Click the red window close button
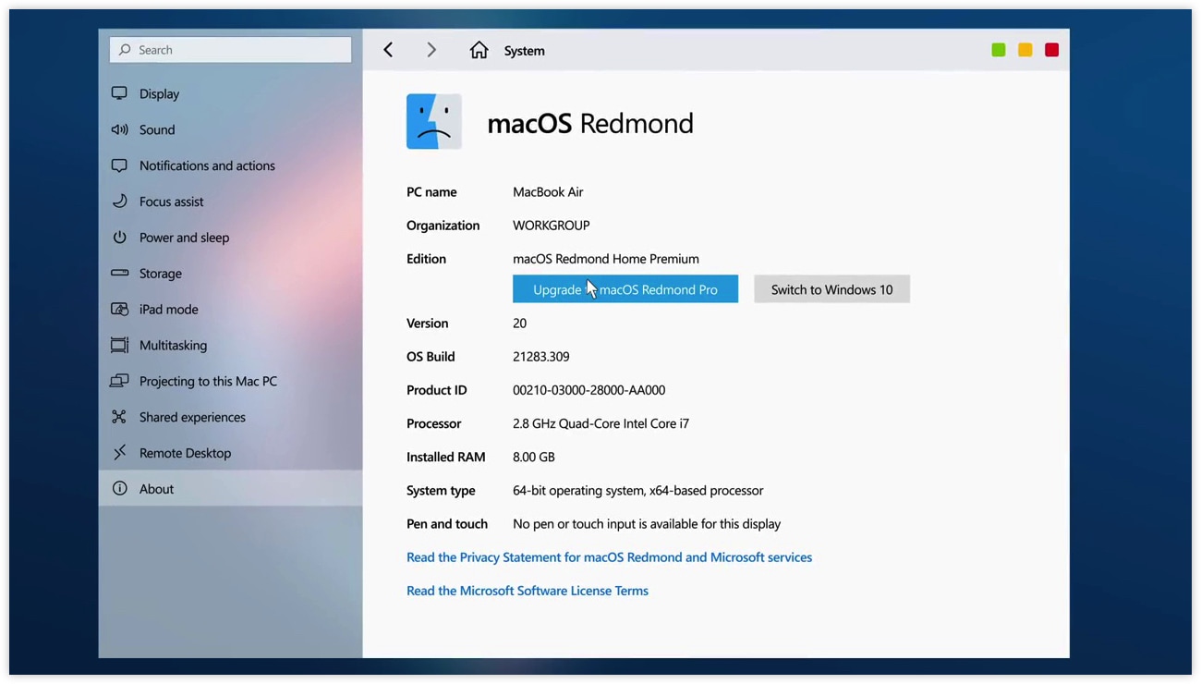This screenshot has width=1201, height=684. (1051, 50)
